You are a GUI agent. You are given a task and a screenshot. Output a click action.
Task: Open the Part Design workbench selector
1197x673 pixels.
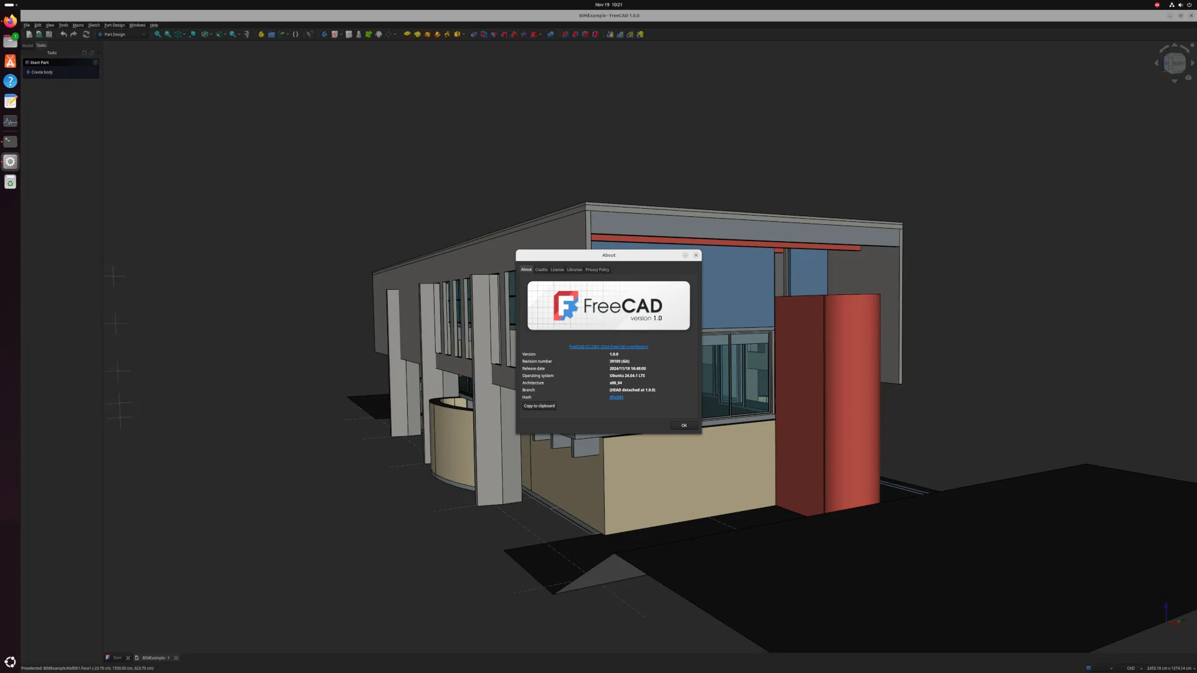point(122,34)
